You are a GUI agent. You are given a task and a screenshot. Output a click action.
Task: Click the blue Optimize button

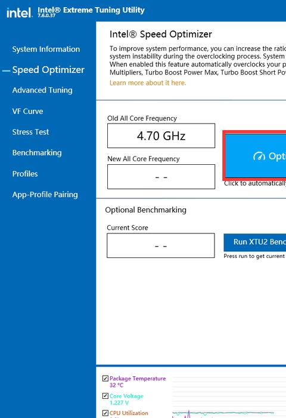click(x=256, y=156)
